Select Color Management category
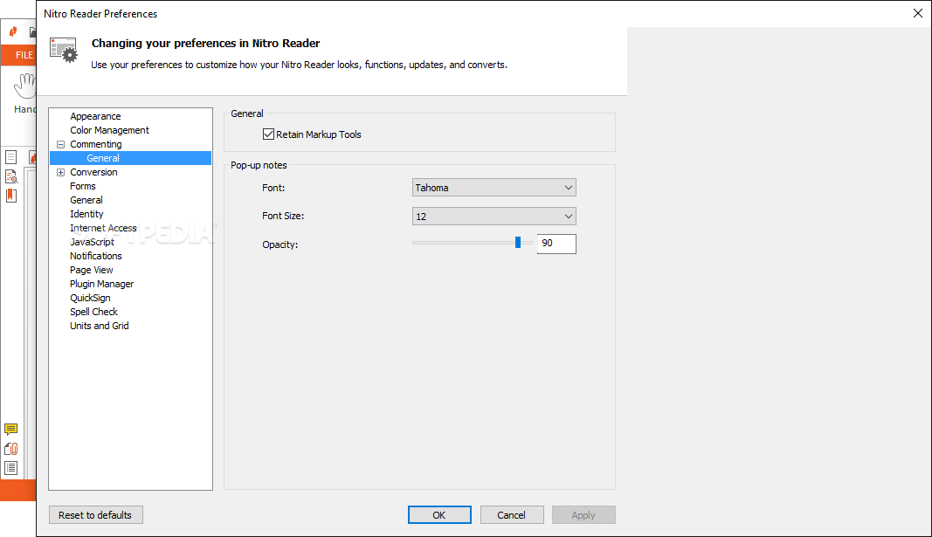Image resolution: width=932 pixels, height=537 pixels. pyautogui.click(x=109, y=130)
